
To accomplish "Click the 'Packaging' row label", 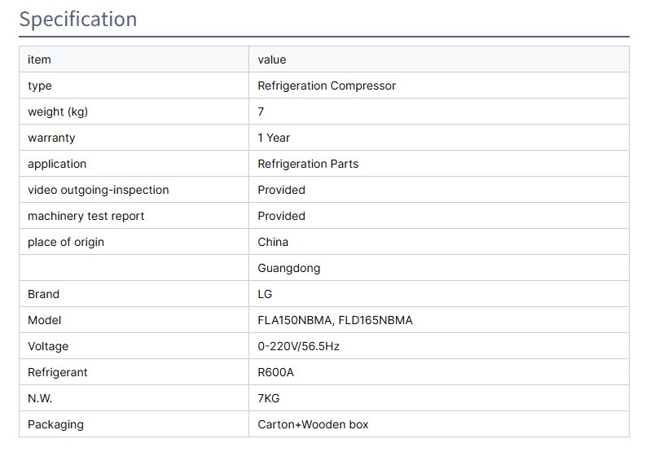I will 55,424.
